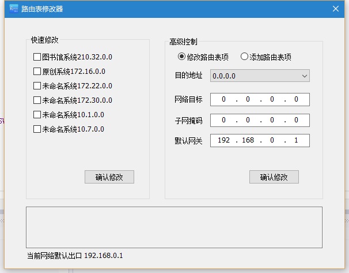Click 高级控制 group label
This screenshot has width=349, height=273.
coord(183,42)
